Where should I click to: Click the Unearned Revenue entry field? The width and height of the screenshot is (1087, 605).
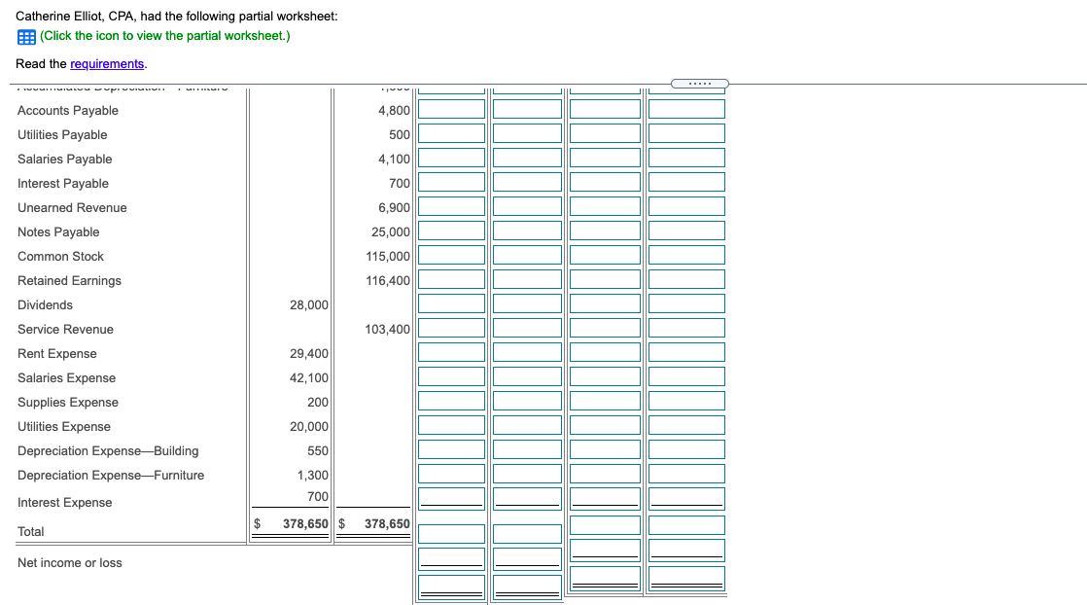point(451,205)
